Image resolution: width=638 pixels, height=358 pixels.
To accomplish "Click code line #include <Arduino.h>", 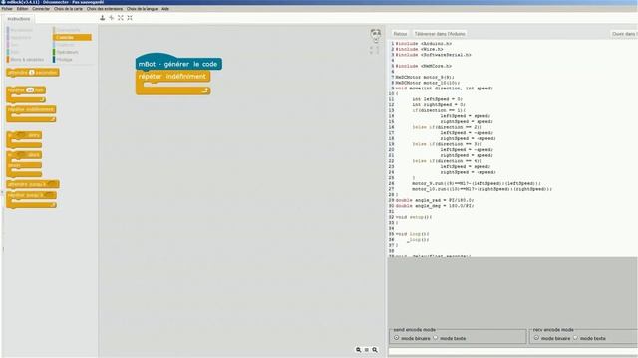I will [x=424, y=44].
